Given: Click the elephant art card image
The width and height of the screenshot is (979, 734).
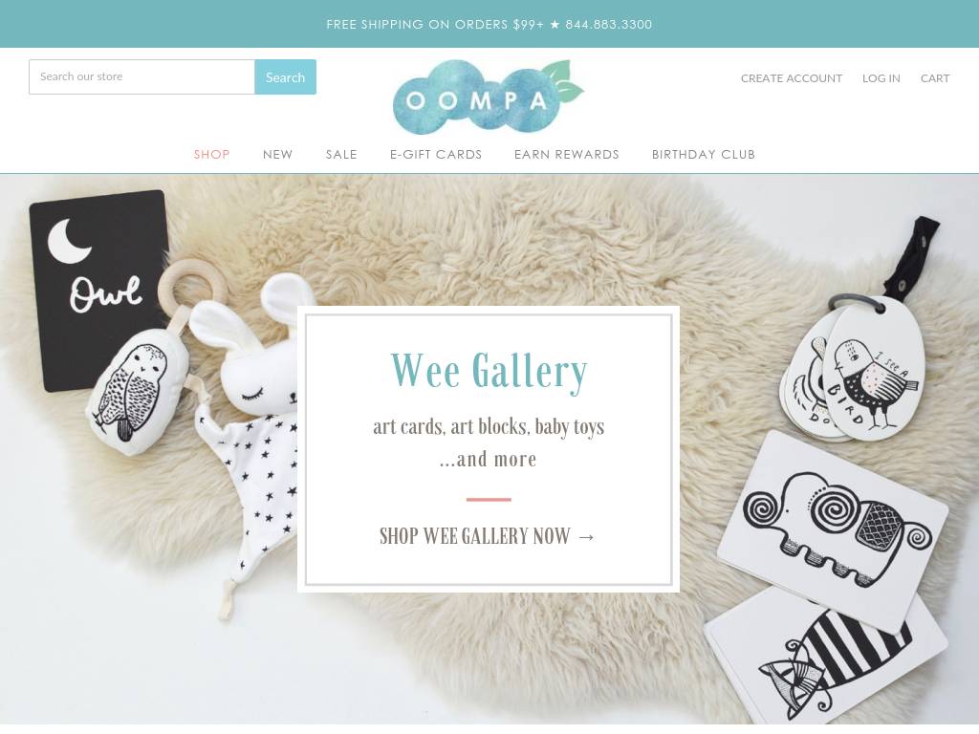Looking at the screenshot, I should click(834, 530).
